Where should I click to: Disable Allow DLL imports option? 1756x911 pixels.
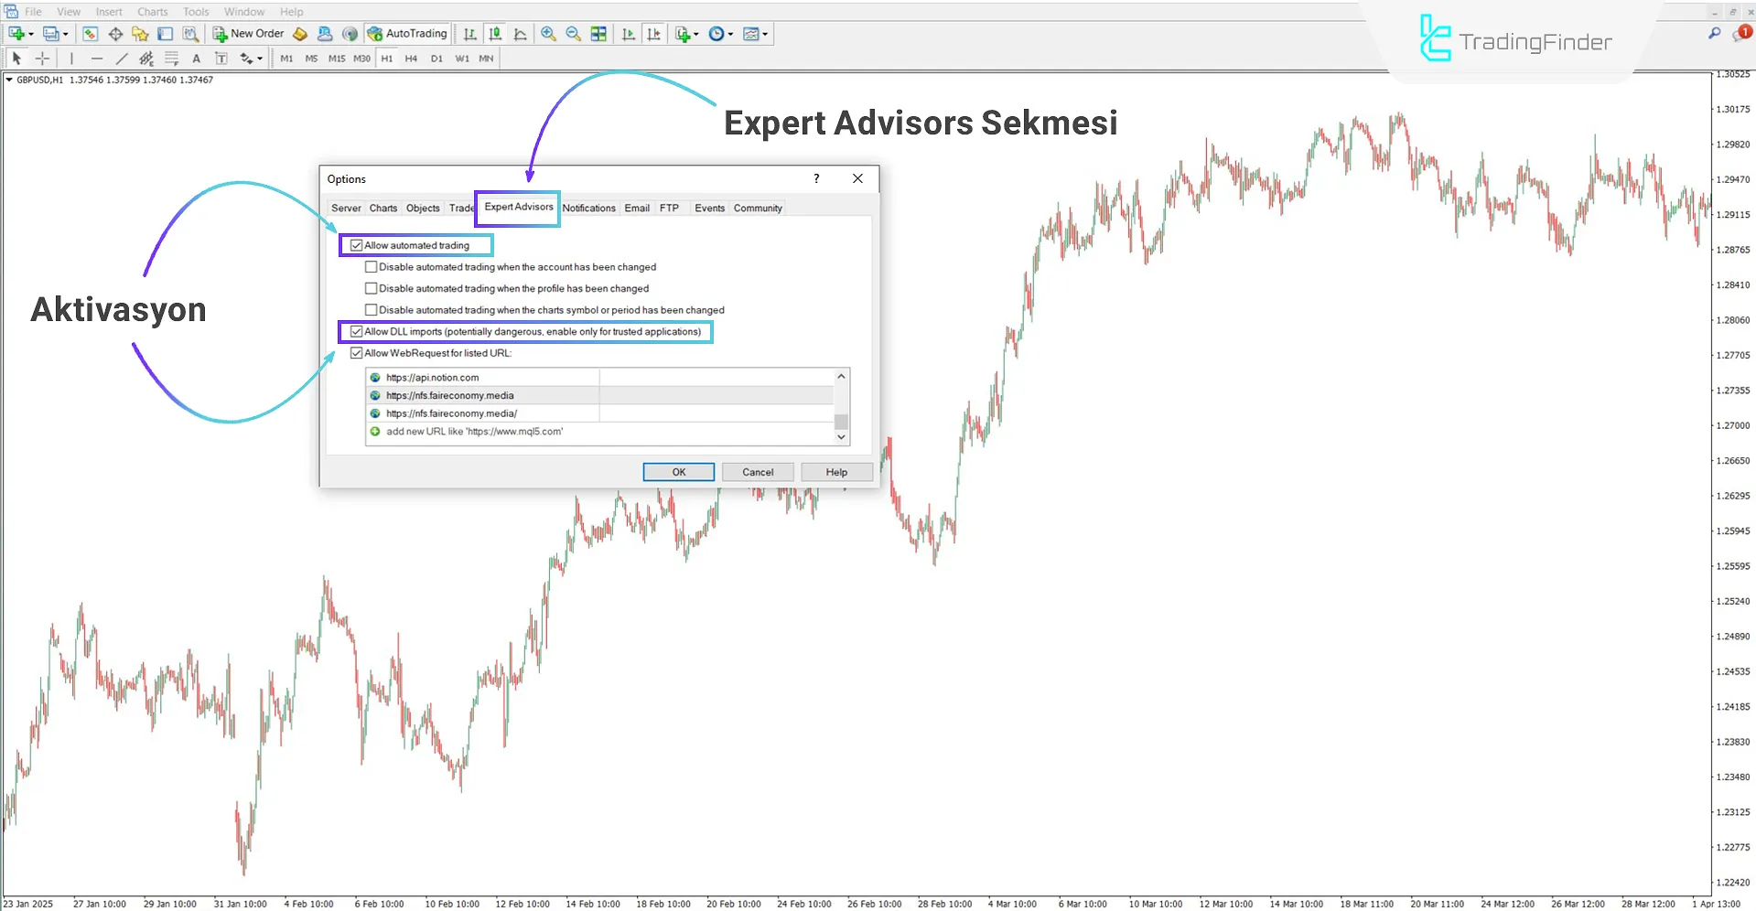click(356, 331)
